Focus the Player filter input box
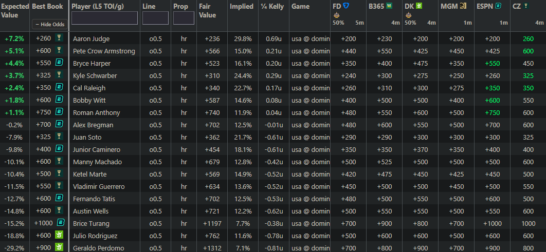The image size is (546, 252). tap(104, 18)
